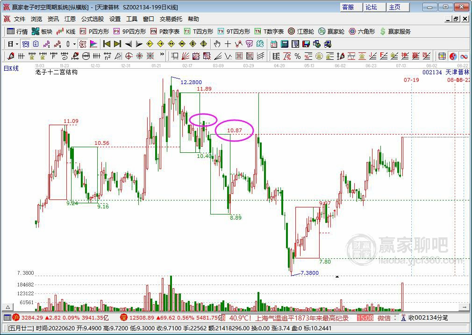
Task: Switch to the K线 chart view
Action: tap(66, 31)
